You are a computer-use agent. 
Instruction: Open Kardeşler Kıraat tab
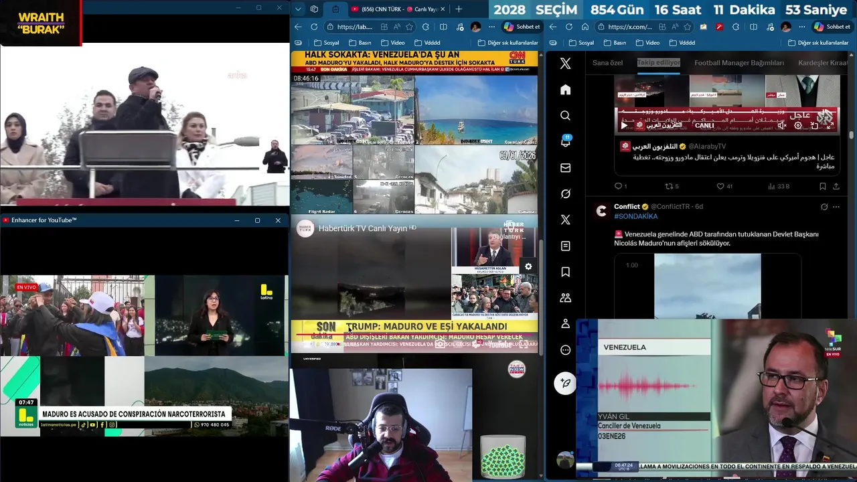tap(823, 63)
